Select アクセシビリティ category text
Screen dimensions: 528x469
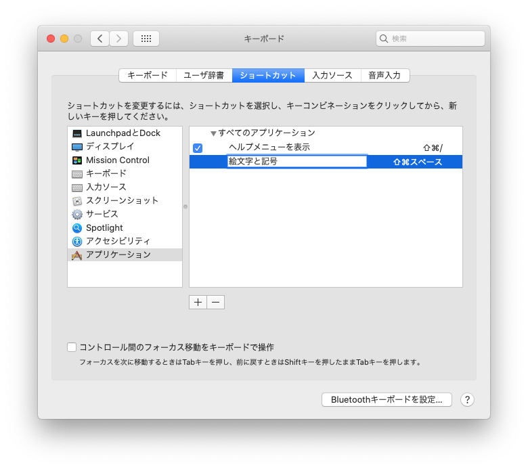pyautogui.click(x=118, y=241)
